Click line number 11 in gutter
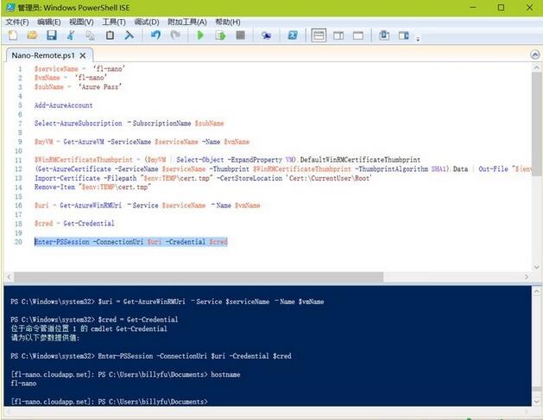 tap(18, 160)
